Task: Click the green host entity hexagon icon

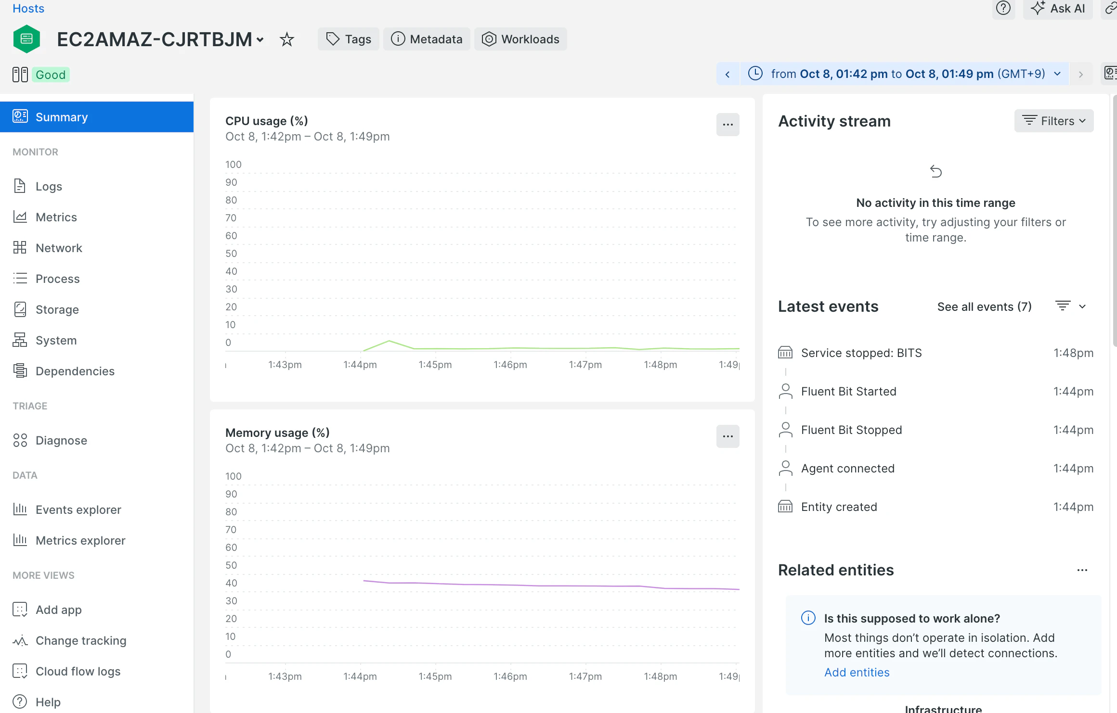Action: point(27,39)
